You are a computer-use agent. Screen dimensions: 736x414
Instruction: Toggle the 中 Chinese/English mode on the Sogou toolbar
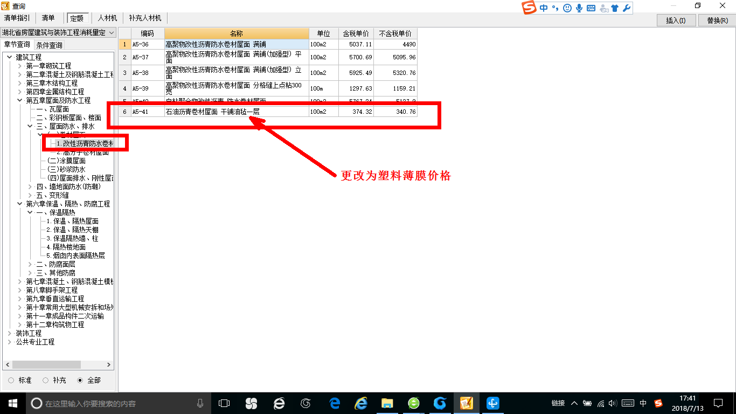[x=544, y=8]
